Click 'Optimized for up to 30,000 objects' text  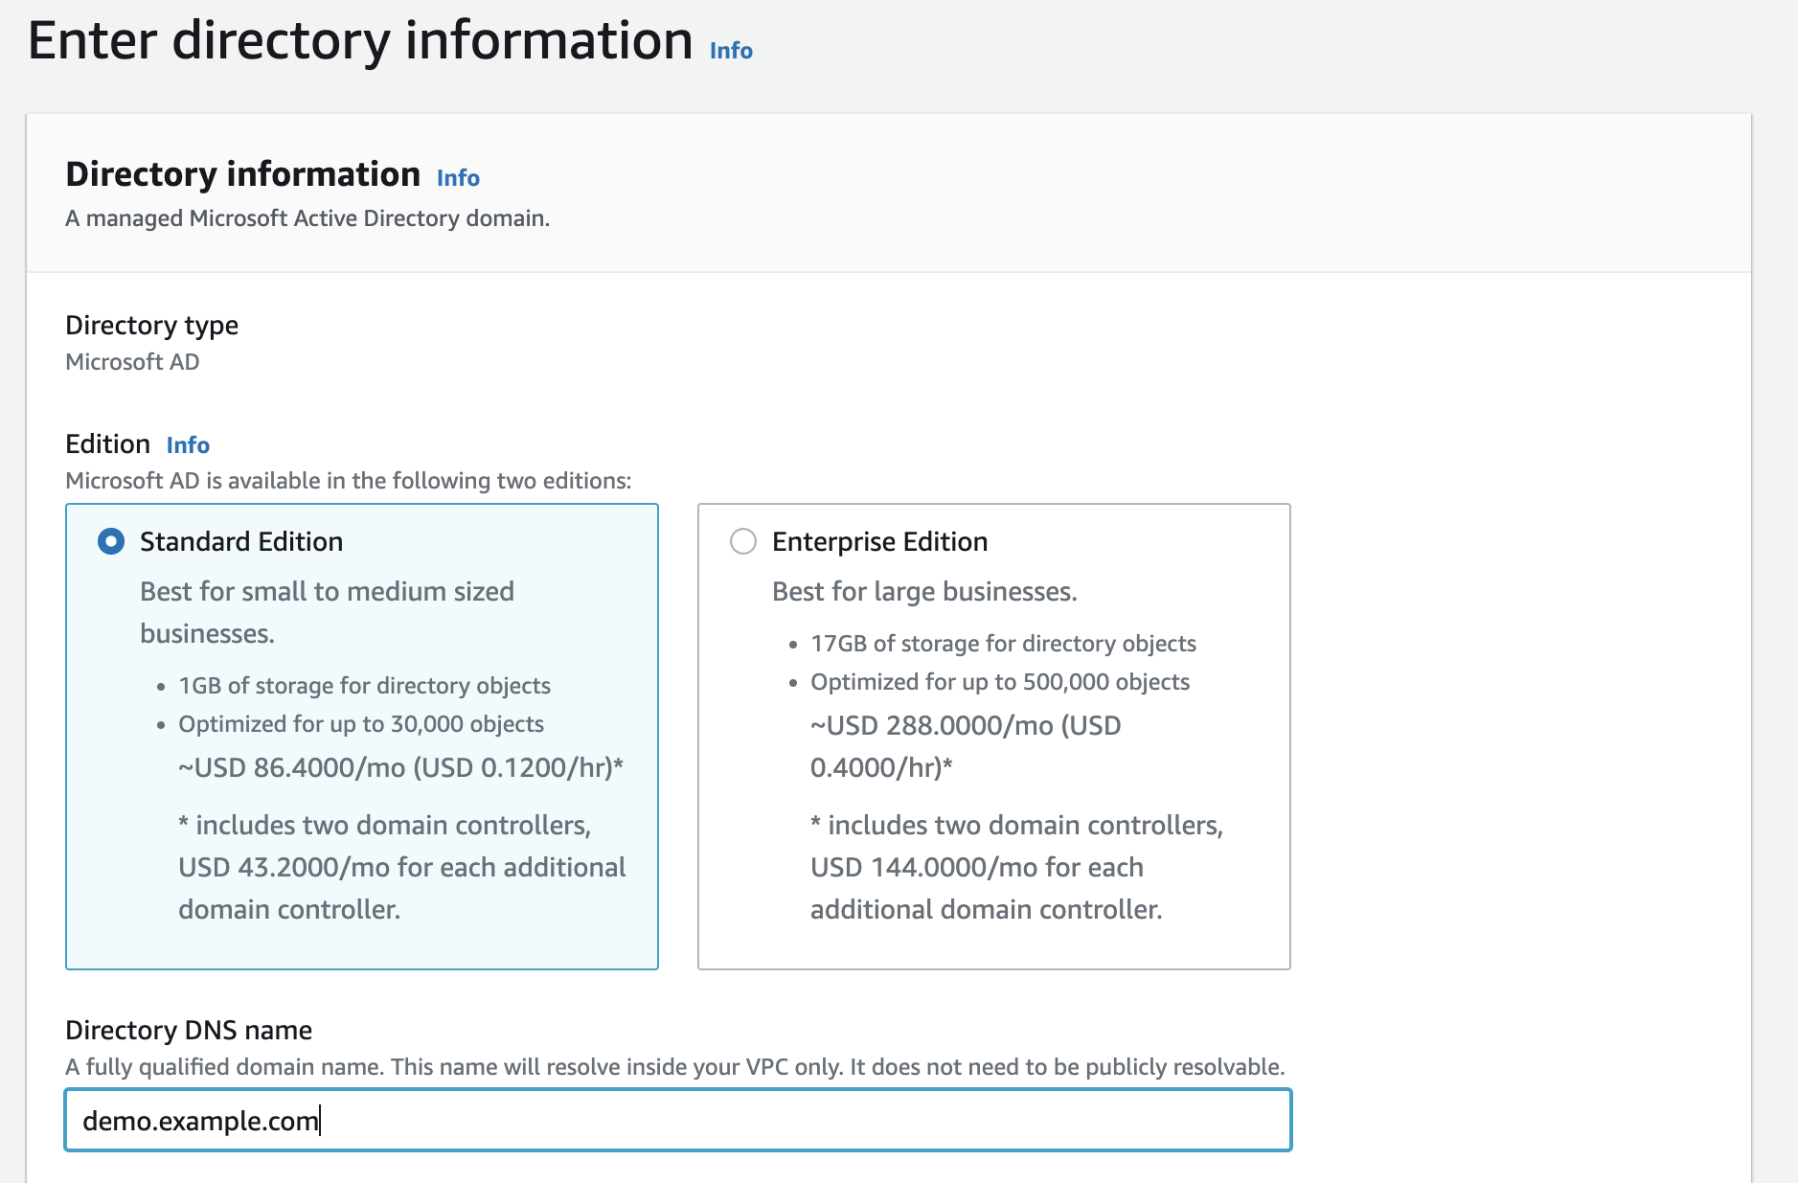tap(361, 724)
